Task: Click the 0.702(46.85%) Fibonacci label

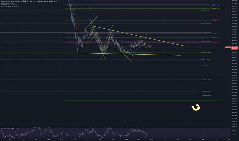Action: (x=206, y=33)
